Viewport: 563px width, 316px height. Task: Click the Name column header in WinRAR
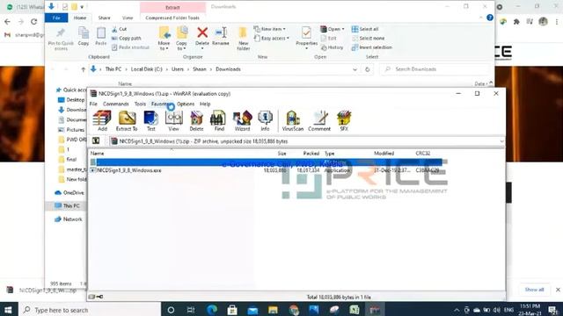pyautogui.click(x=98, y=154)
